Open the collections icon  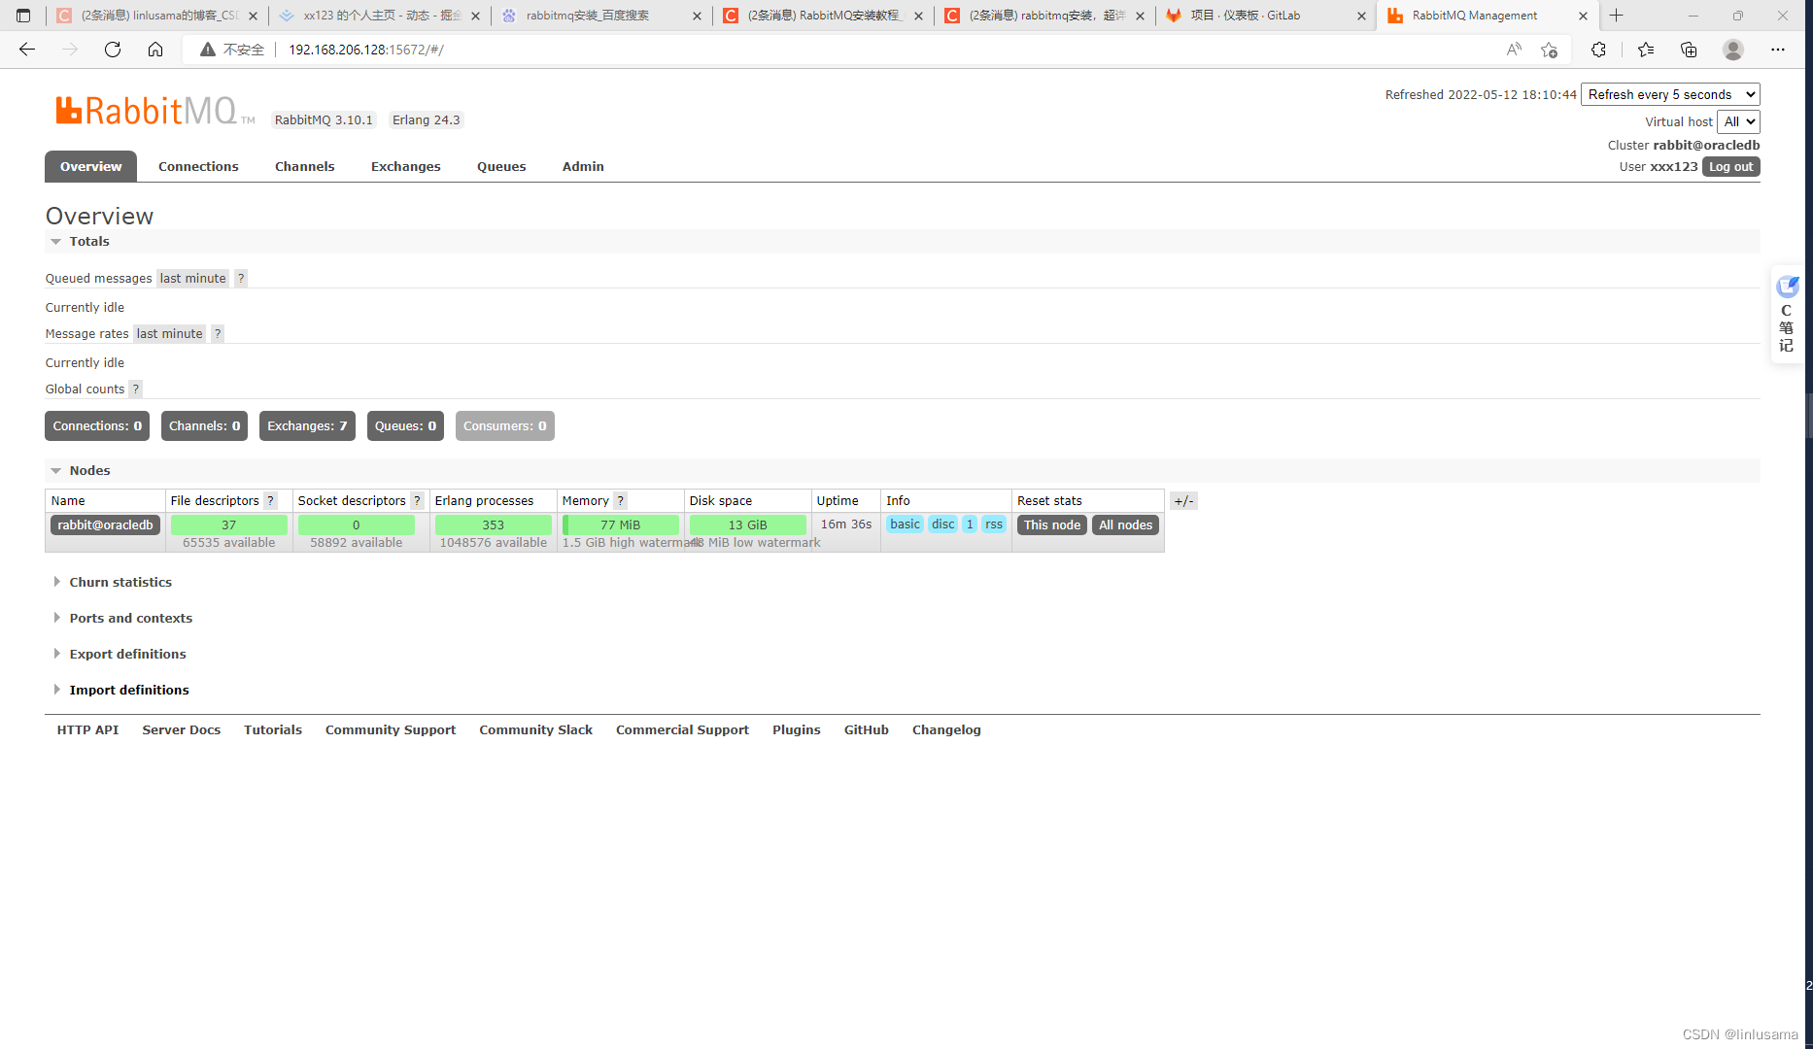[1689, 50]
